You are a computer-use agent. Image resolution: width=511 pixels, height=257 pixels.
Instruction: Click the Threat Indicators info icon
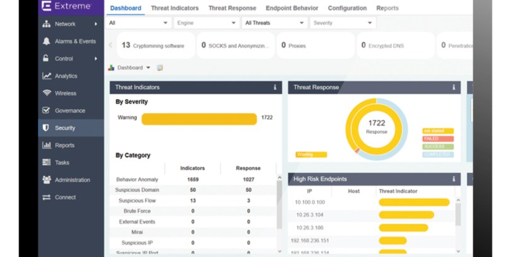point(275,87)
